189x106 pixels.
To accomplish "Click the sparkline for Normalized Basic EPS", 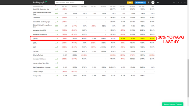I will (56, 30).
